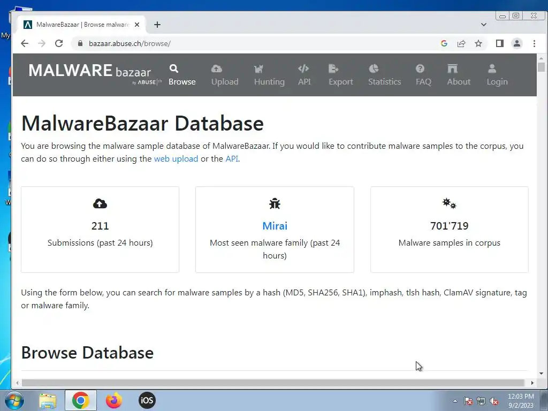Click the 'MalwareBazaar Database' heading
The height and width of the screenshot is (411, 548).
click(142, 124)
